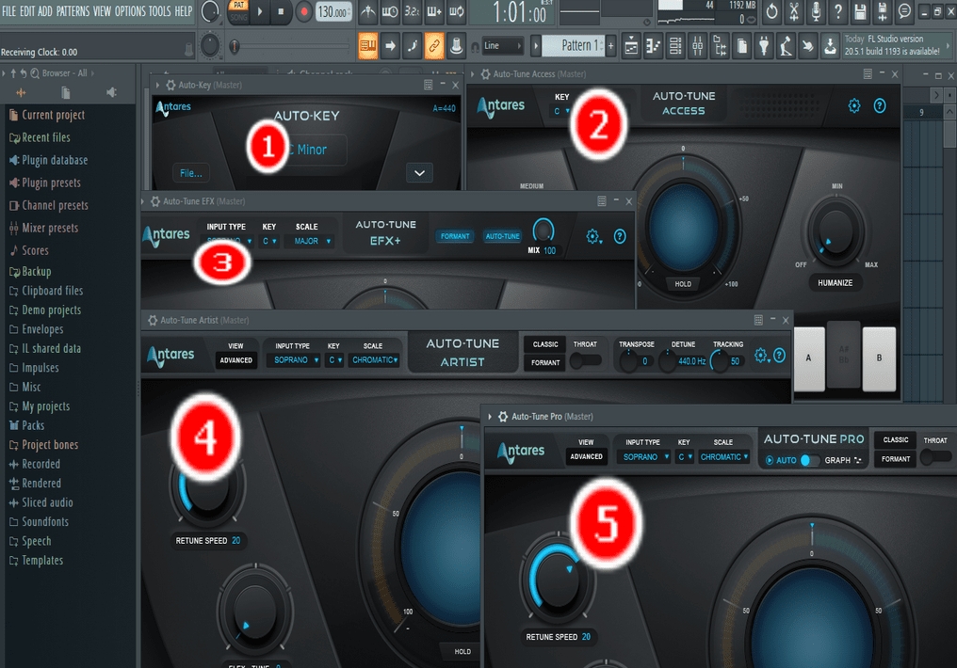Toggle CLASSIC mode in Auto-Tune Pro

896,440
